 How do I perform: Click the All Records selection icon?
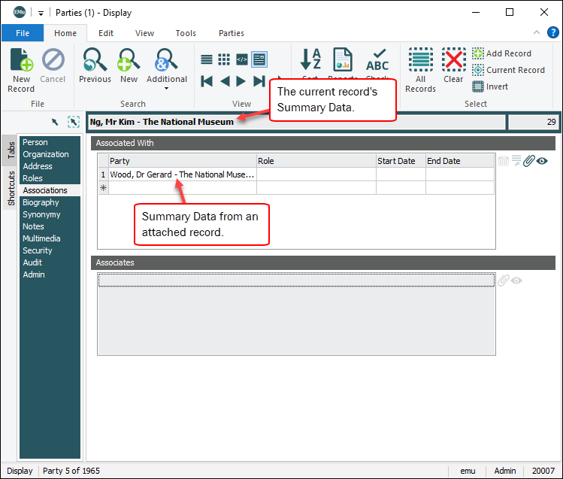(420, 63)
